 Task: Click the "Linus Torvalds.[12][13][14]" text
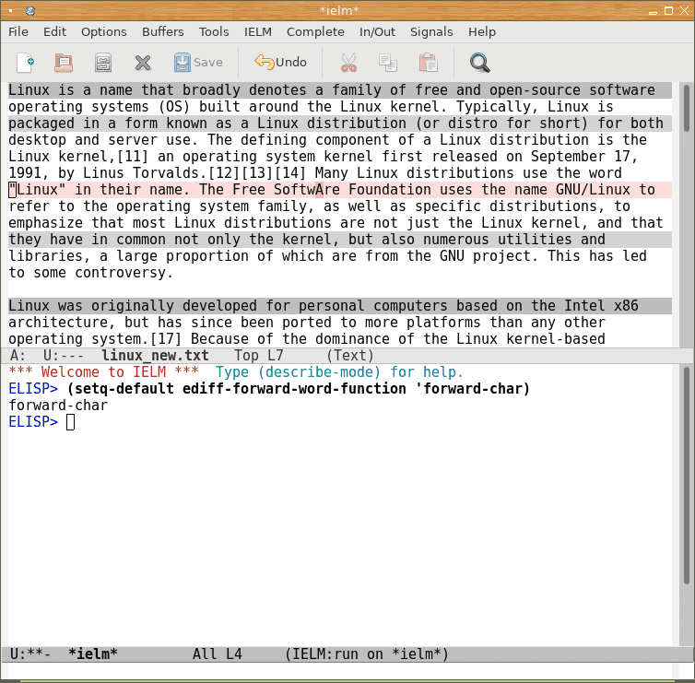click(194, 173)
